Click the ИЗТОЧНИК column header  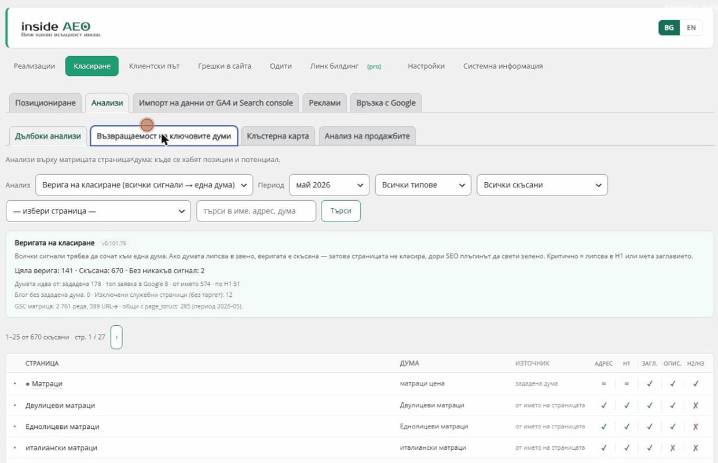click(x=532, y=363)
